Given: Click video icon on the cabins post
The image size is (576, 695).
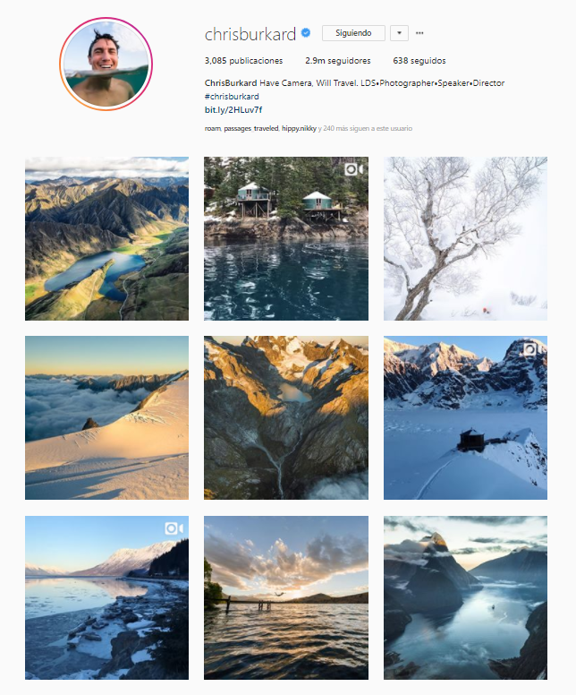Looking at the screenshot, I should click(352, 169).
